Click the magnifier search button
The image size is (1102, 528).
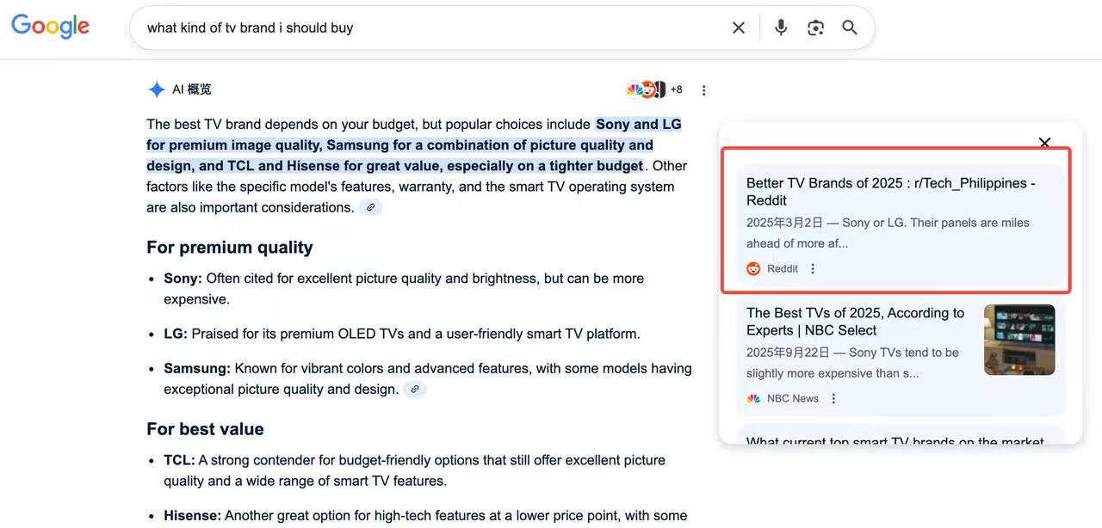(x=850, y=28)
